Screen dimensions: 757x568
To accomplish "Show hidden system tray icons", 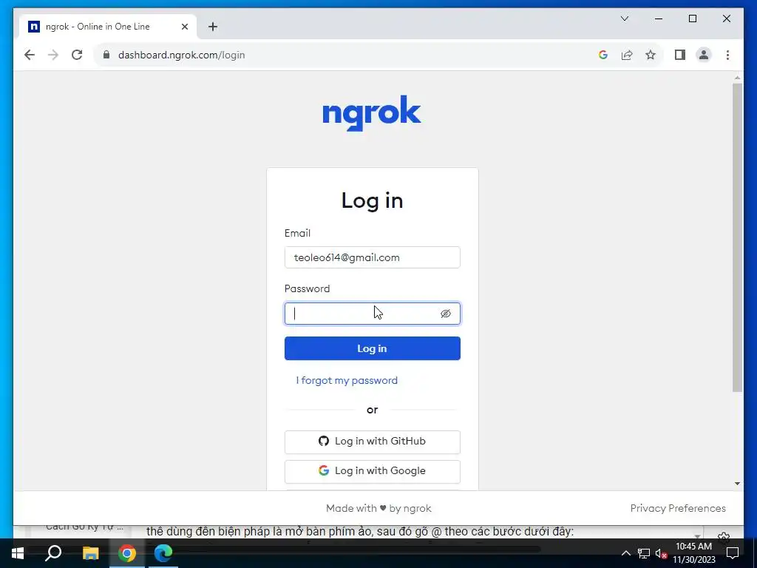I will [625, 553].
